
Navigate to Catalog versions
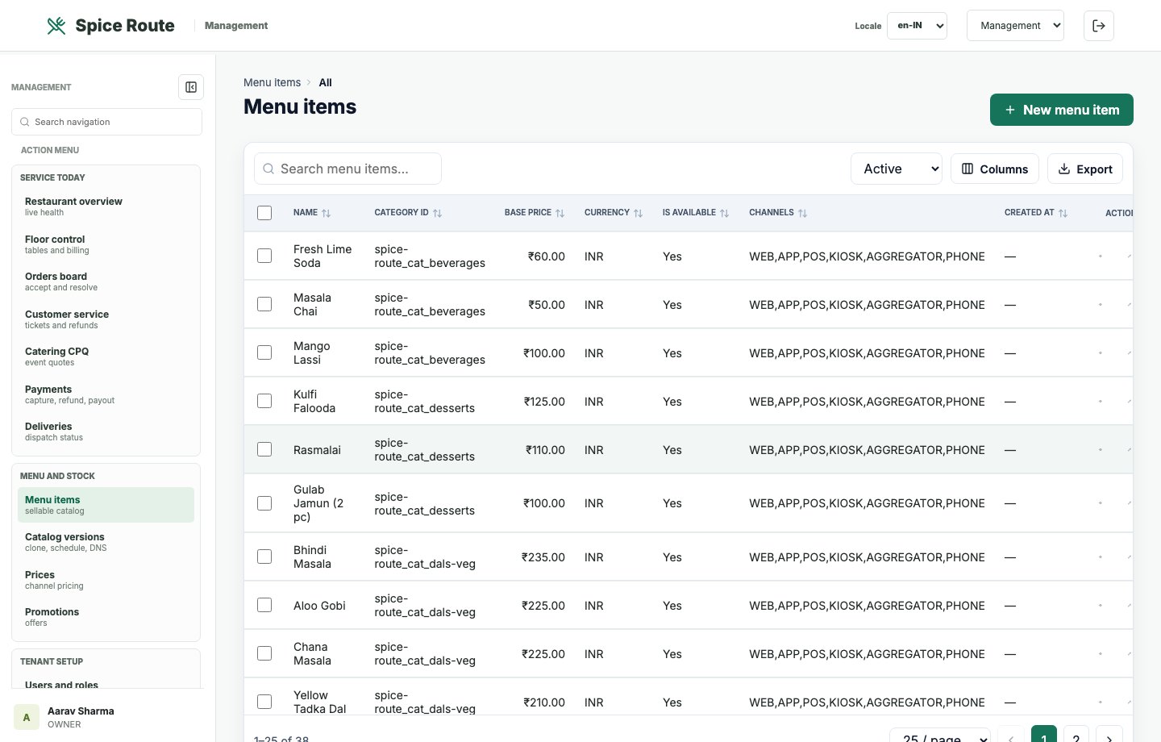(106, 542)
